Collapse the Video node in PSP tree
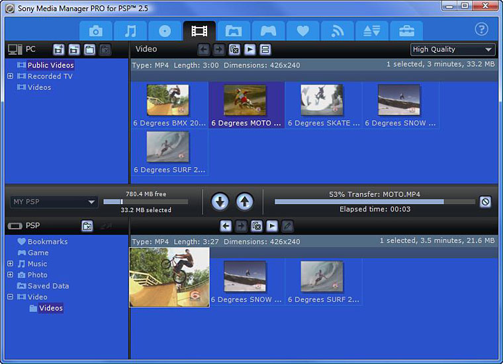Viewport: 503px width, 364px height. (x=11, y=297)
